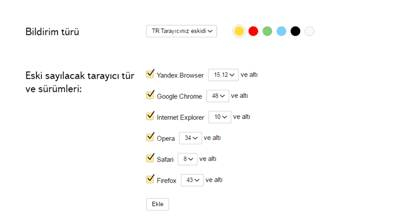Expand Opera version dropdown showing 34
This screenshot has width=399, height=217.
[190, 138]
